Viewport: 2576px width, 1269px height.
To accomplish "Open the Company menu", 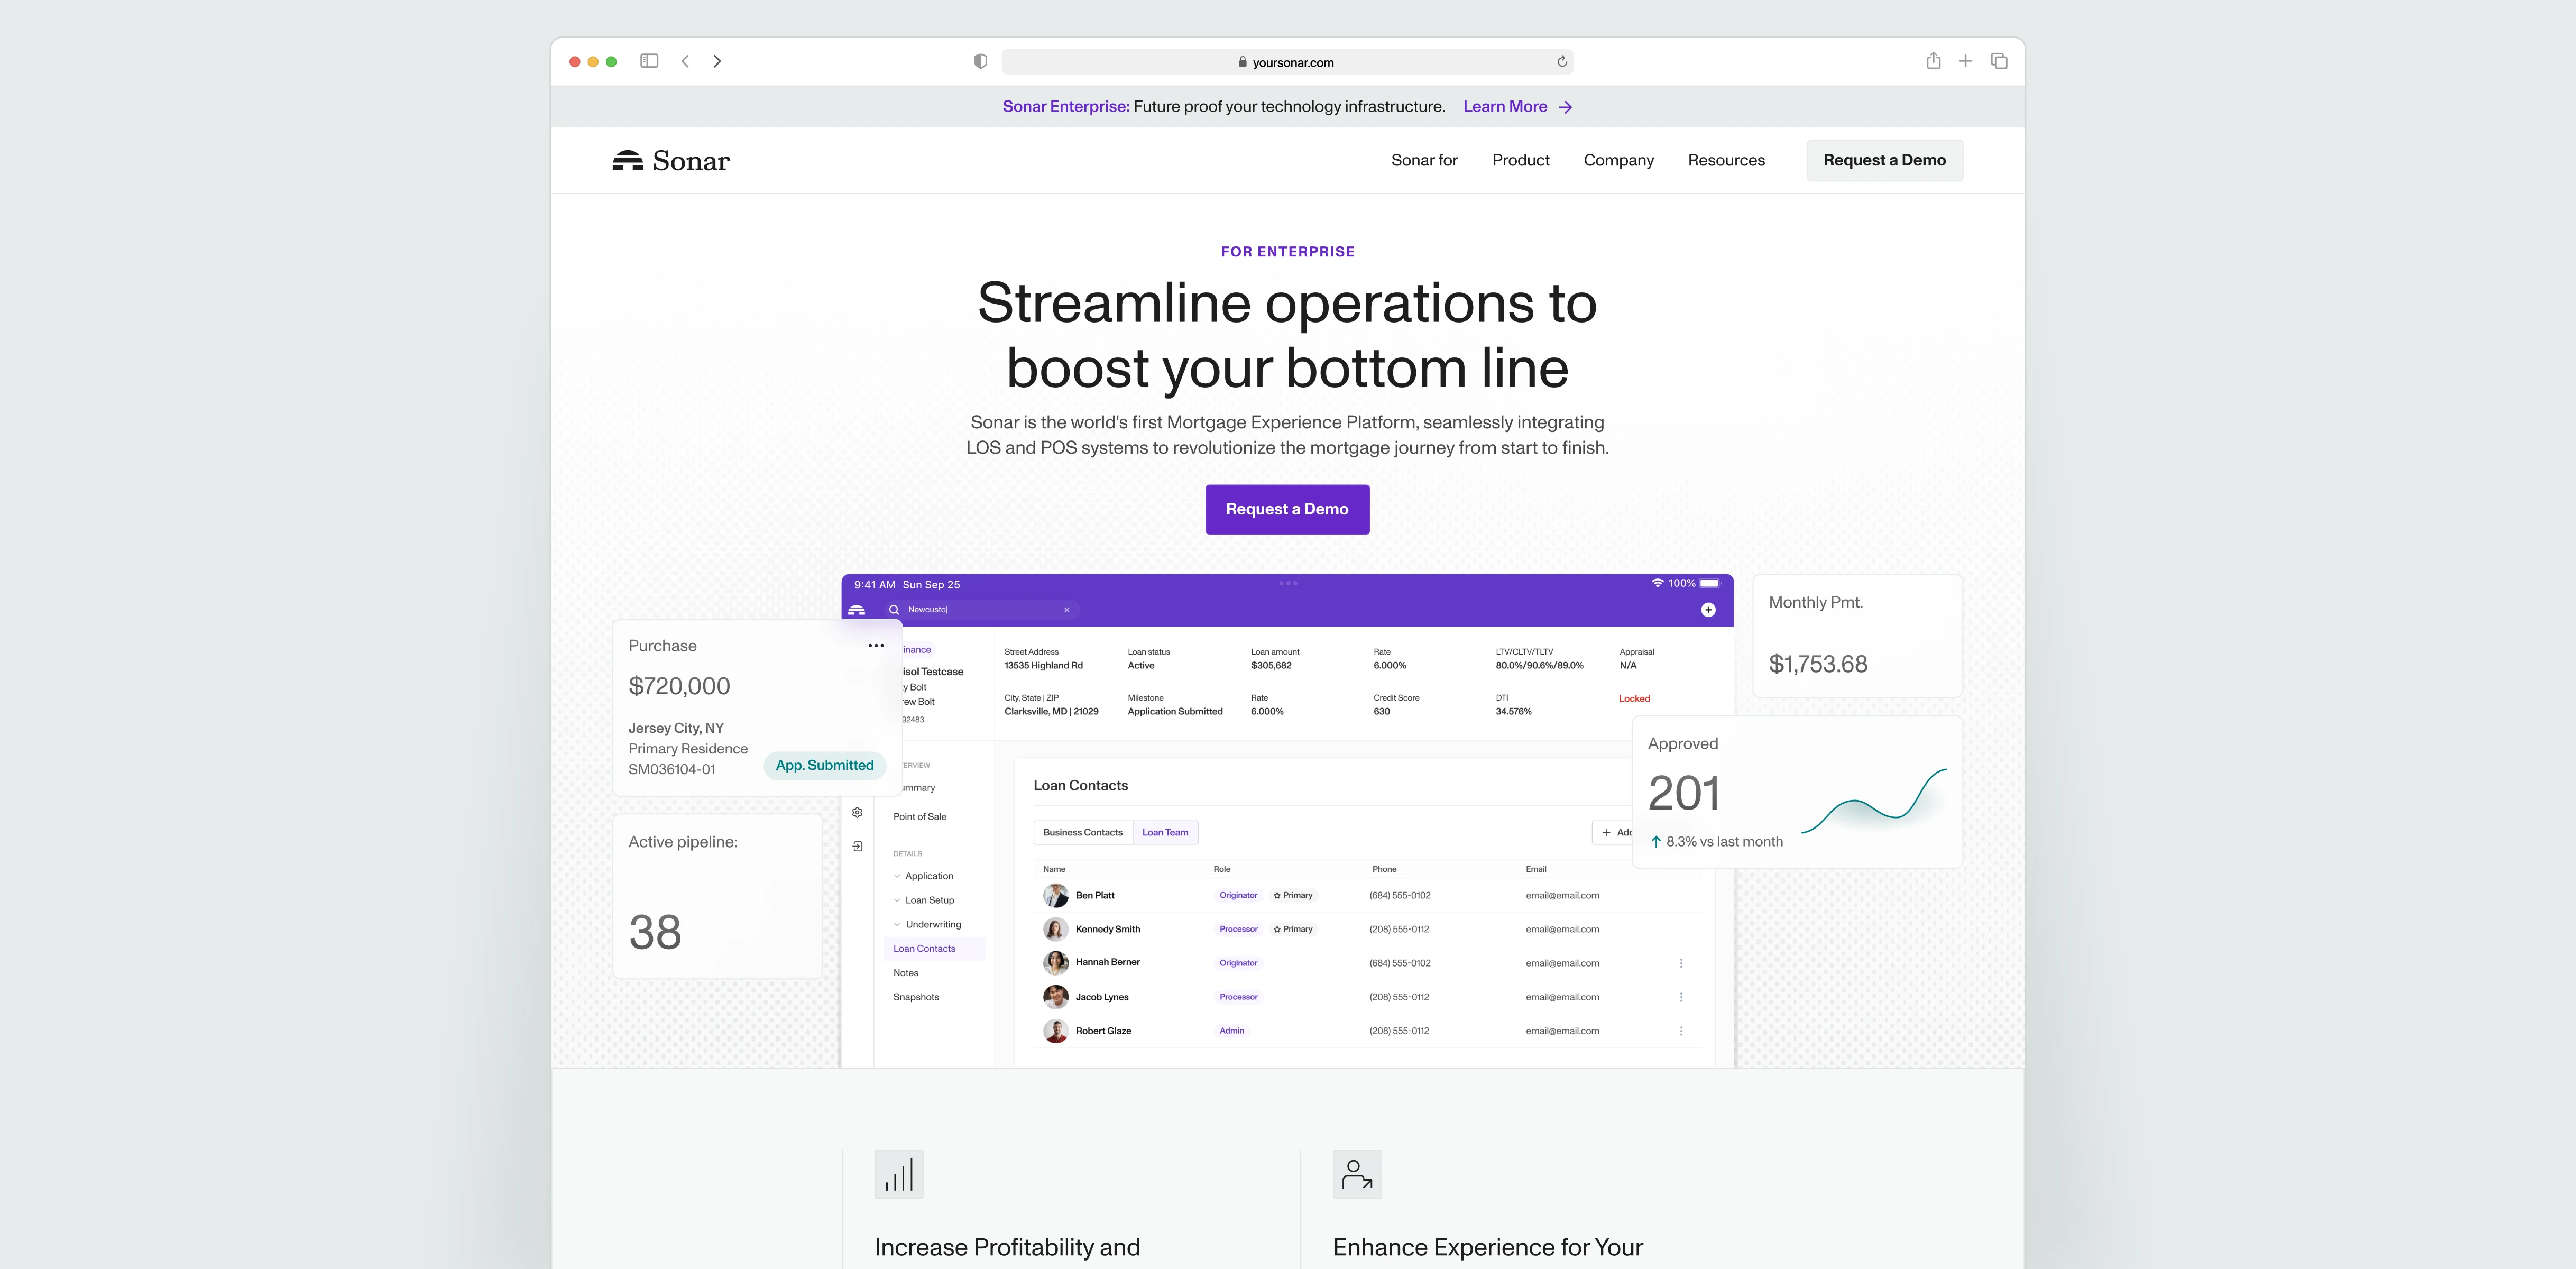I will click(x=1618, y=160).
